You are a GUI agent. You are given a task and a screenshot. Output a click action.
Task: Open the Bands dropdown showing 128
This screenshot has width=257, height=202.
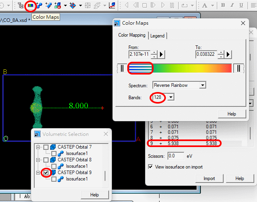171,97
